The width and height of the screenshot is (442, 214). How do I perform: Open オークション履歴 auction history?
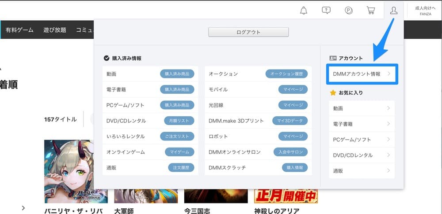286,74
